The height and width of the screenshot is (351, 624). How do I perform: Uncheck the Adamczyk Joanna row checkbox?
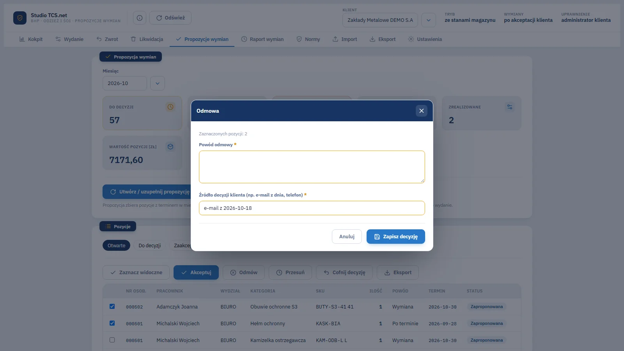point(112,307)
